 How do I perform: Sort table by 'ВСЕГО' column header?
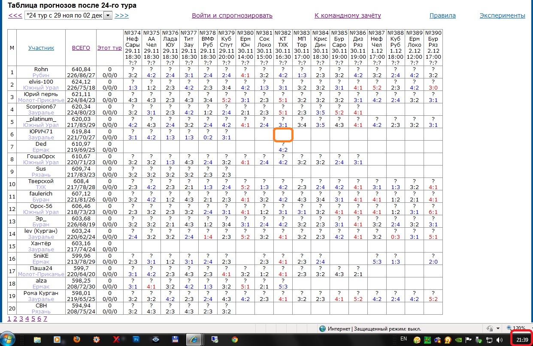81,48
